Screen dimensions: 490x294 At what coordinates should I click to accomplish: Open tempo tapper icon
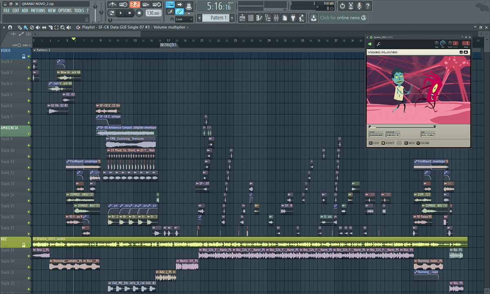tap(302, 18)
